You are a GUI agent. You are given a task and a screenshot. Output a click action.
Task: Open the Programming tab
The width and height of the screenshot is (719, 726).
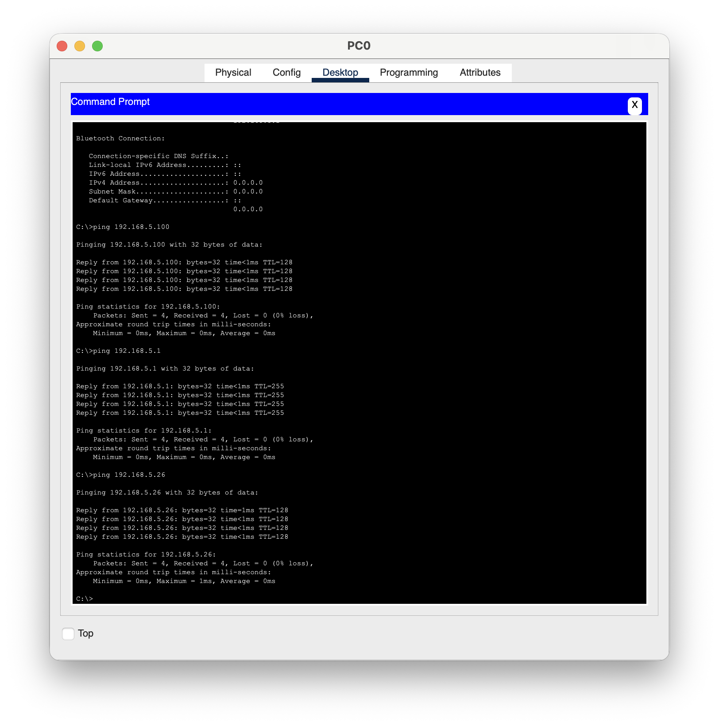tap(409, 73)
